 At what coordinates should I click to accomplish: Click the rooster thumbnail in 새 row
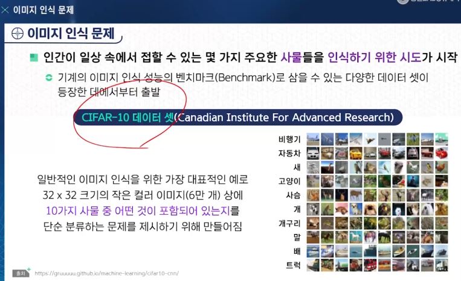(x=442, y=167)
